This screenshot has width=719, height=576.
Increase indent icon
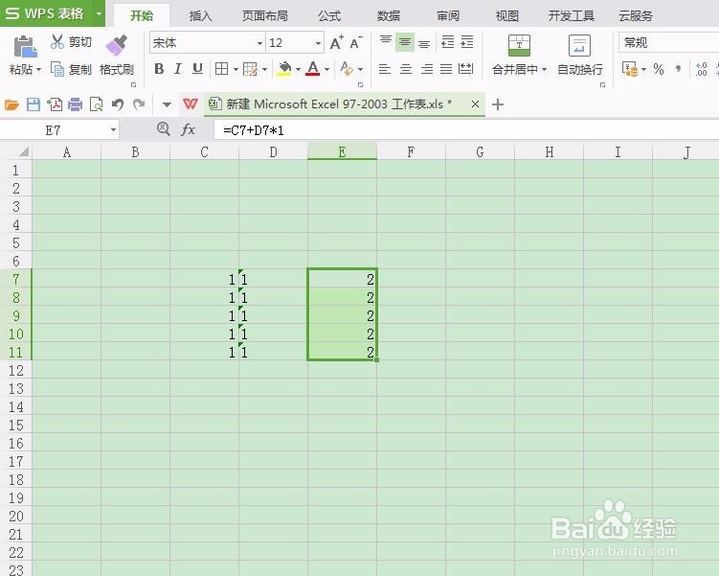pos(467,42)
